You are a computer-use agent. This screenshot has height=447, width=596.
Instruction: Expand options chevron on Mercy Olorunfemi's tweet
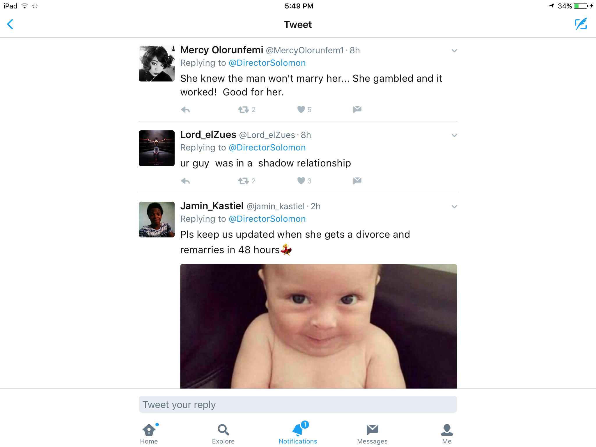tap(454, 51)
